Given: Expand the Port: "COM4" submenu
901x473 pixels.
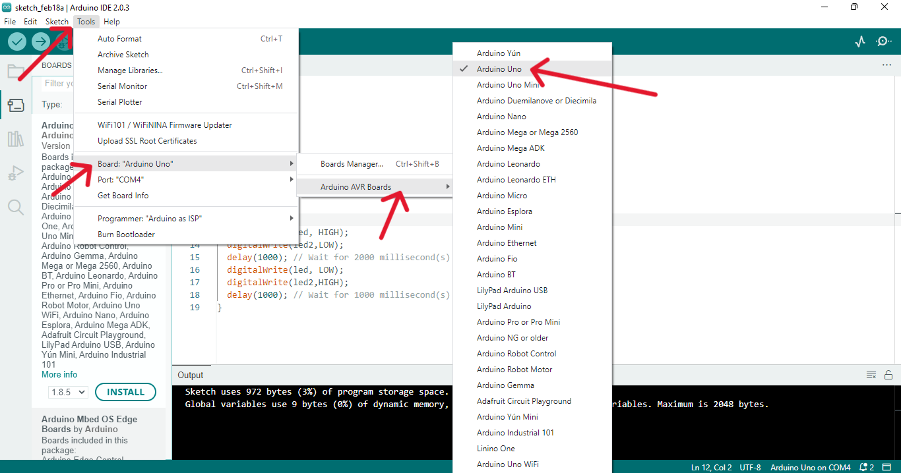Looking at the screenshot, I should (x=186, y=179).
